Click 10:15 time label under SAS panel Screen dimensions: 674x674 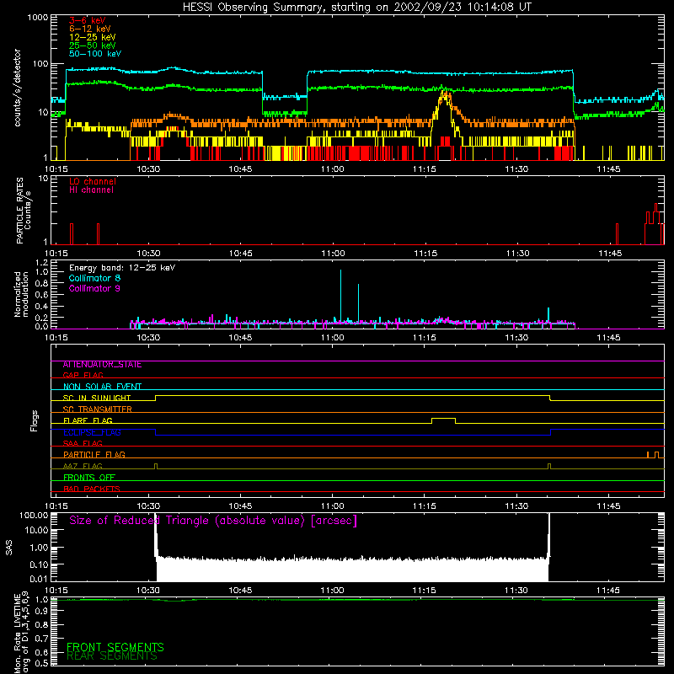[x=56, y=591]
